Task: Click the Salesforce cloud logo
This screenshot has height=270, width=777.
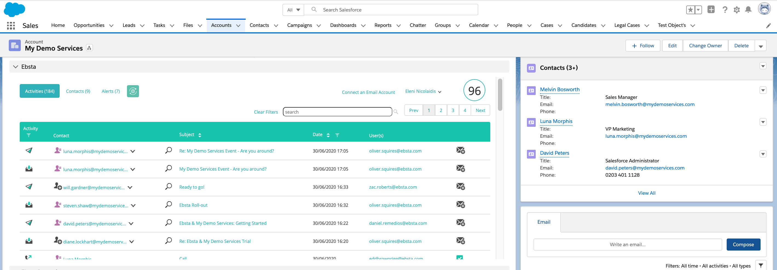Action: coord(14,9)
